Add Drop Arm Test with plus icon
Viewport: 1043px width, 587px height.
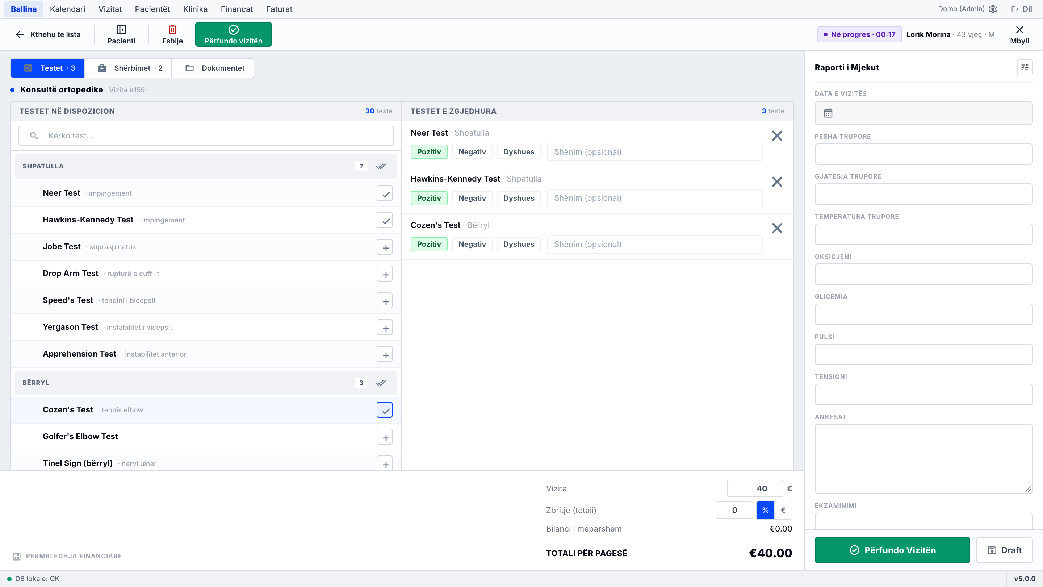(385, 274)
